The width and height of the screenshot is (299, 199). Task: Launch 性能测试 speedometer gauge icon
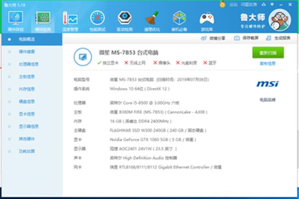(x=98, y=18)
